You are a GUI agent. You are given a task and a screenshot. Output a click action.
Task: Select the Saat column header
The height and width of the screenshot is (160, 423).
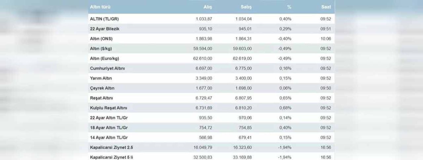pyautogui.click(x=326, y=7)
